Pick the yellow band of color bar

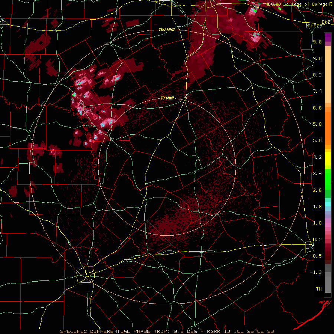(328, 159)
